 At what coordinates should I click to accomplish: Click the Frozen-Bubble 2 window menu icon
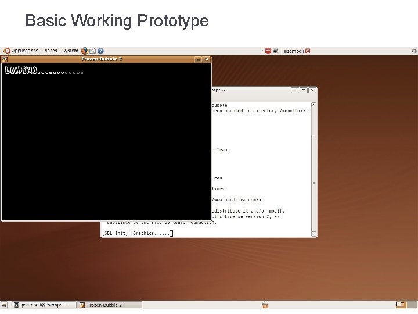click(5, 59)
